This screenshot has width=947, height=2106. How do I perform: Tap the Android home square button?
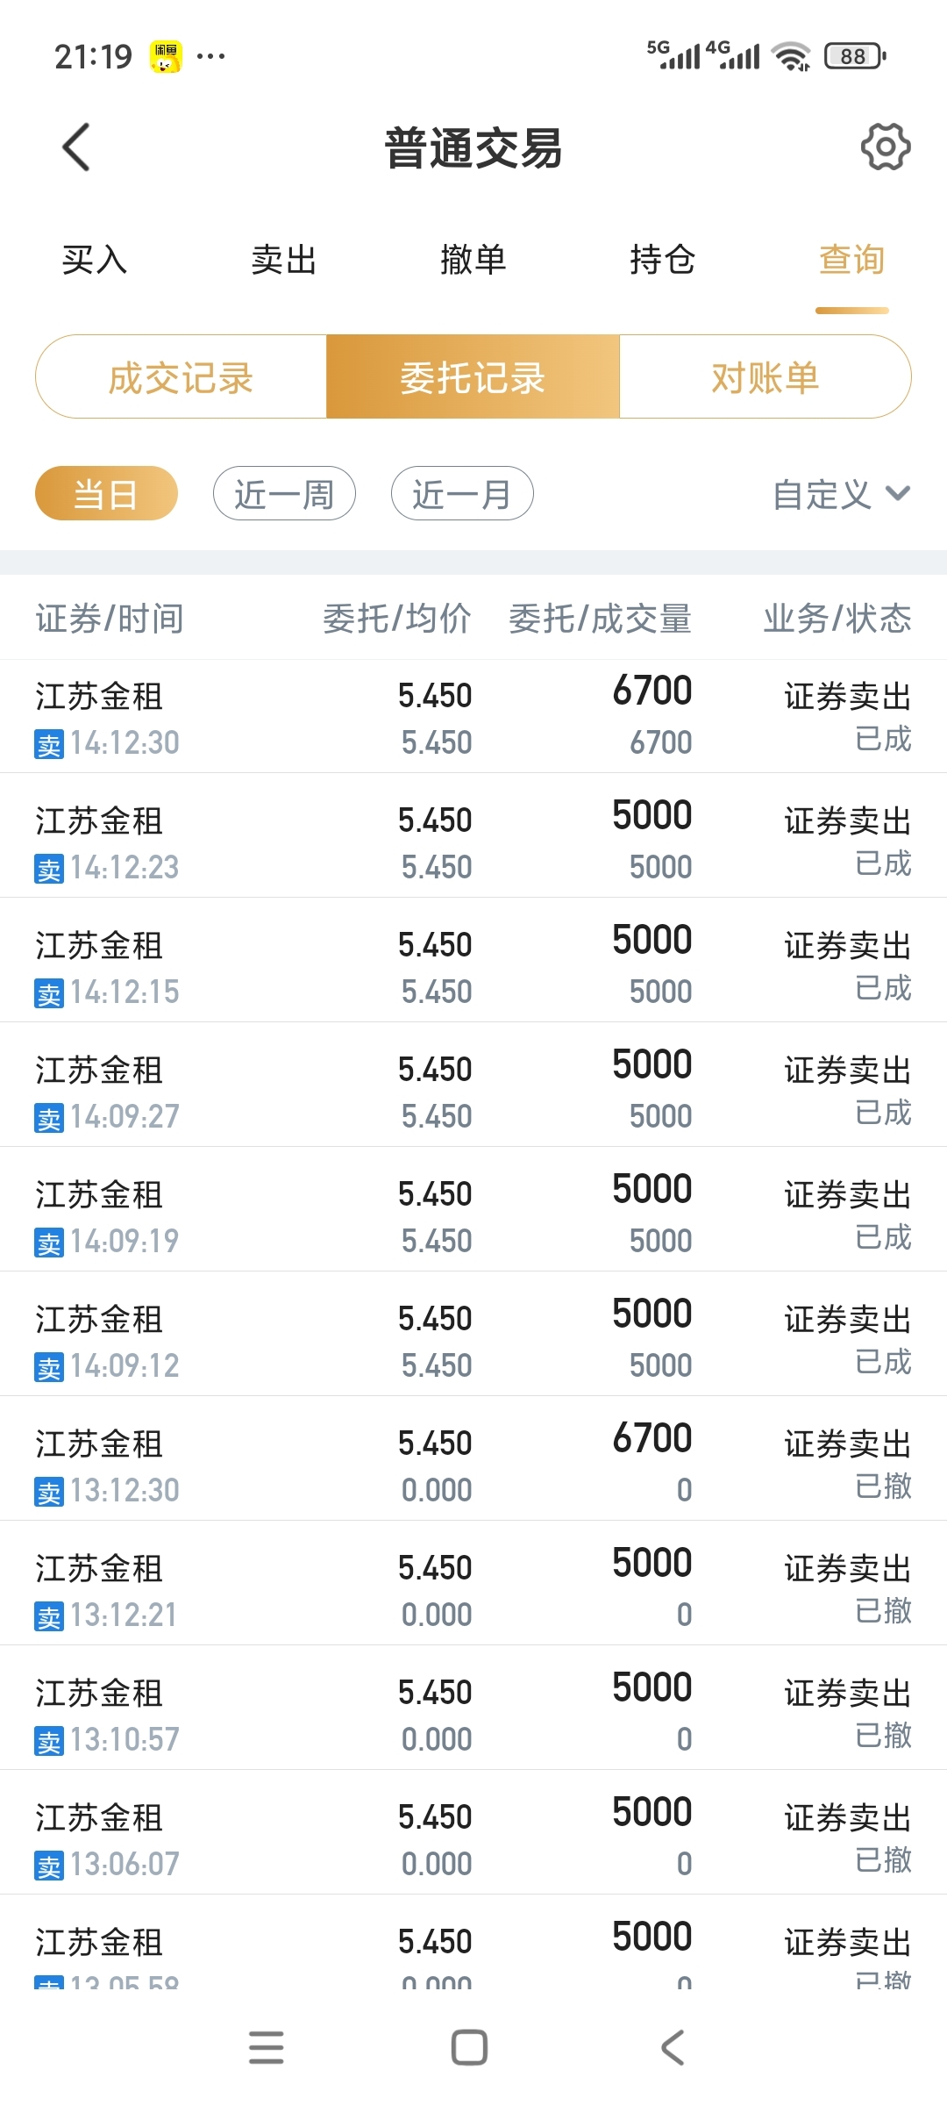coord(469,2047)
